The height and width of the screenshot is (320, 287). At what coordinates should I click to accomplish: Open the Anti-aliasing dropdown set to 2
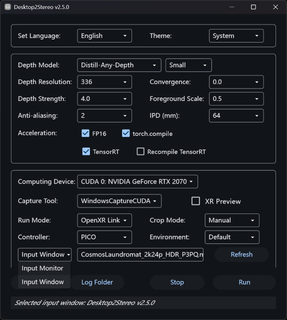[x=104, y=115]
